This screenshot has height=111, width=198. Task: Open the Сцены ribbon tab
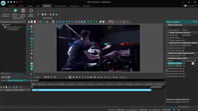(x=21, y=6)
